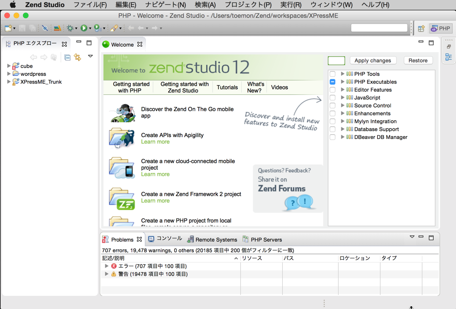Image resolution: width=456 pixels, height=309 pixels.
Task: Click the Restore button
Action: (418, 60)
